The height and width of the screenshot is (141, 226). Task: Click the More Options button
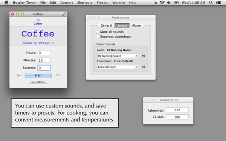click(38, 82)
